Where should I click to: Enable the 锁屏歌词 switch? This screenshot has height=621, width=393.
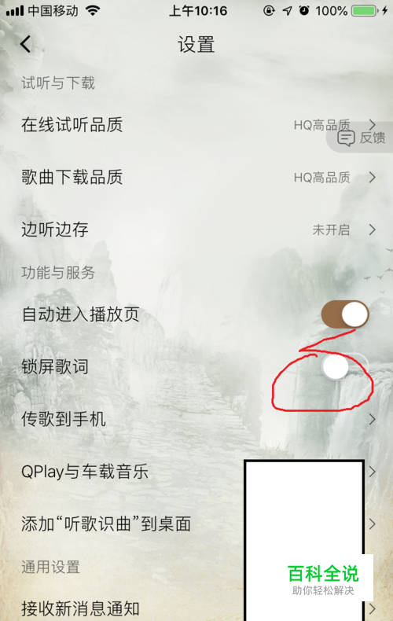click(345, 366)
